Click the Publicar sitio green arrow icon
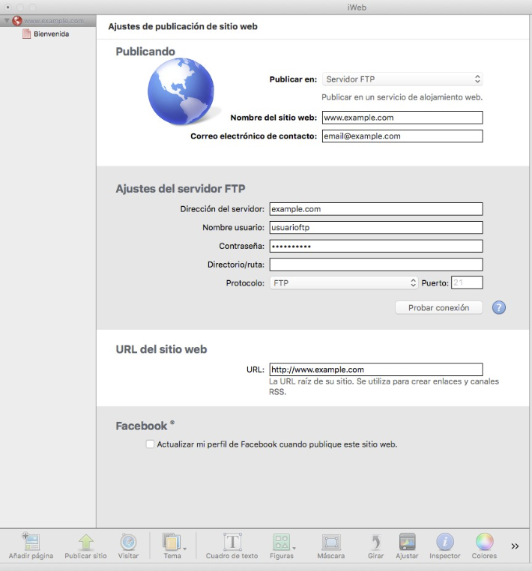 tap(85, 542)
